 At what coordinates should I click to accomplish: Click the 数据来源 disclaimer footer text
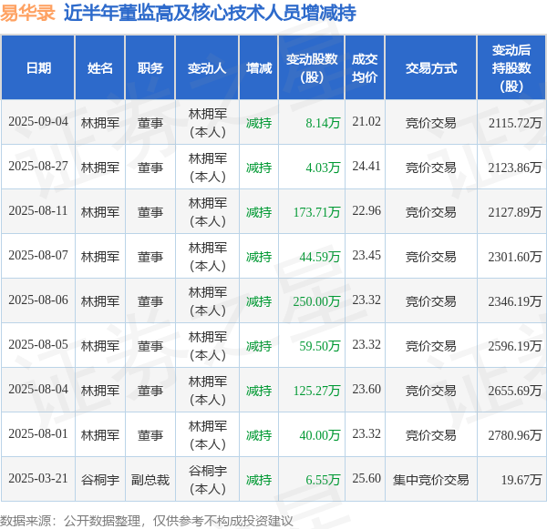[147, 521]
